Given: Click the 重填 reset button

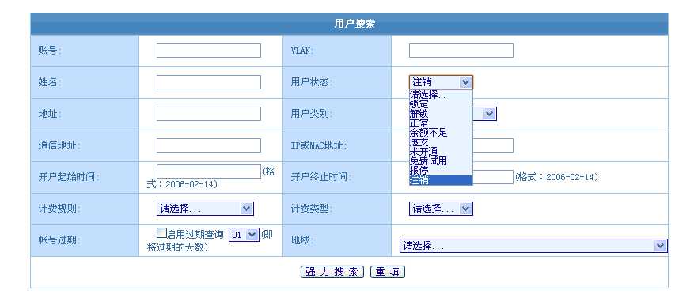Looking at the screenshot, I should point(387,272).
